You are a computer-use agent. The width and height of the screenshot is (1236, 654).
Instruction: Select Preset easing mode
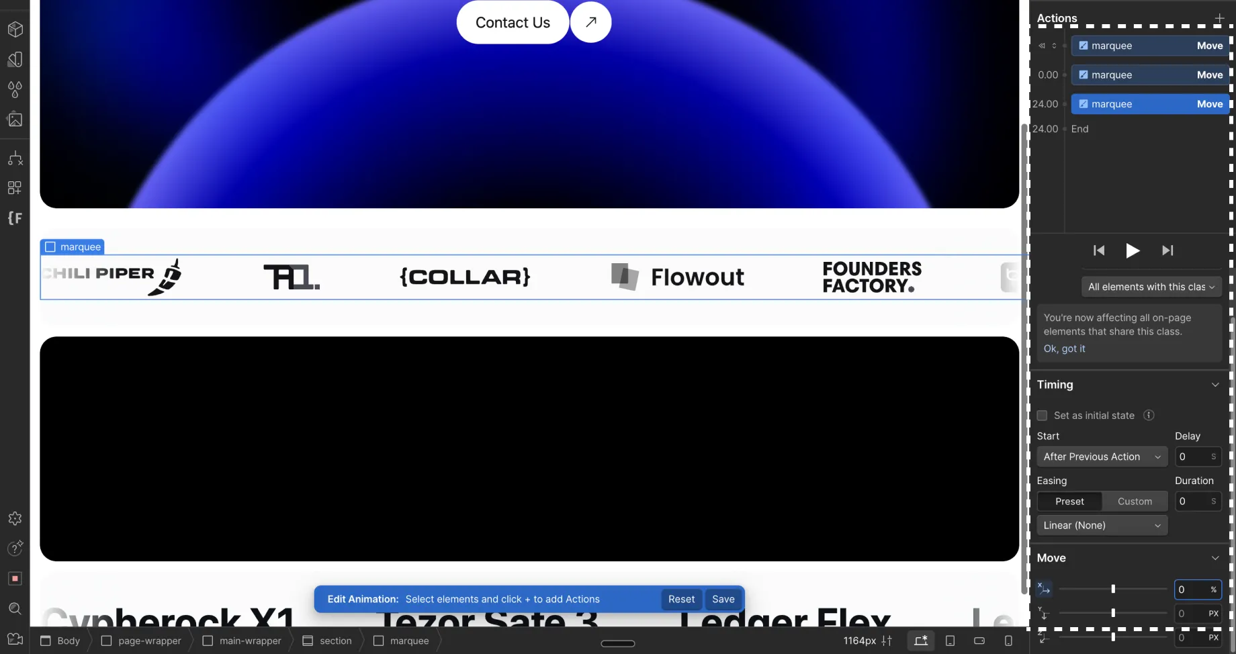(x=1069, y=502)
